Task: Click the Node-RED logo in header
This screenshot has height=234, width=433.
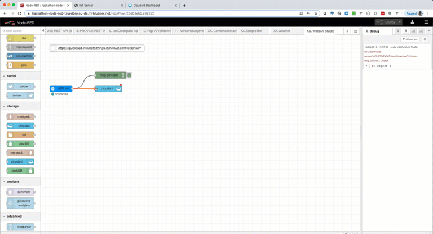Action: (x=19, y=23)
